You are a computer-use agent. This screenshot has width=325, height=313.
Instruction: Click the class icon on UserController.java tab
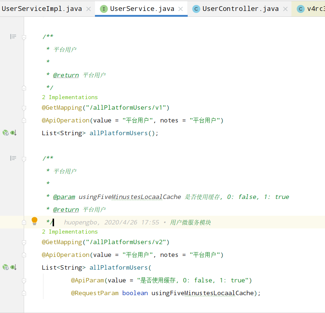196,8
